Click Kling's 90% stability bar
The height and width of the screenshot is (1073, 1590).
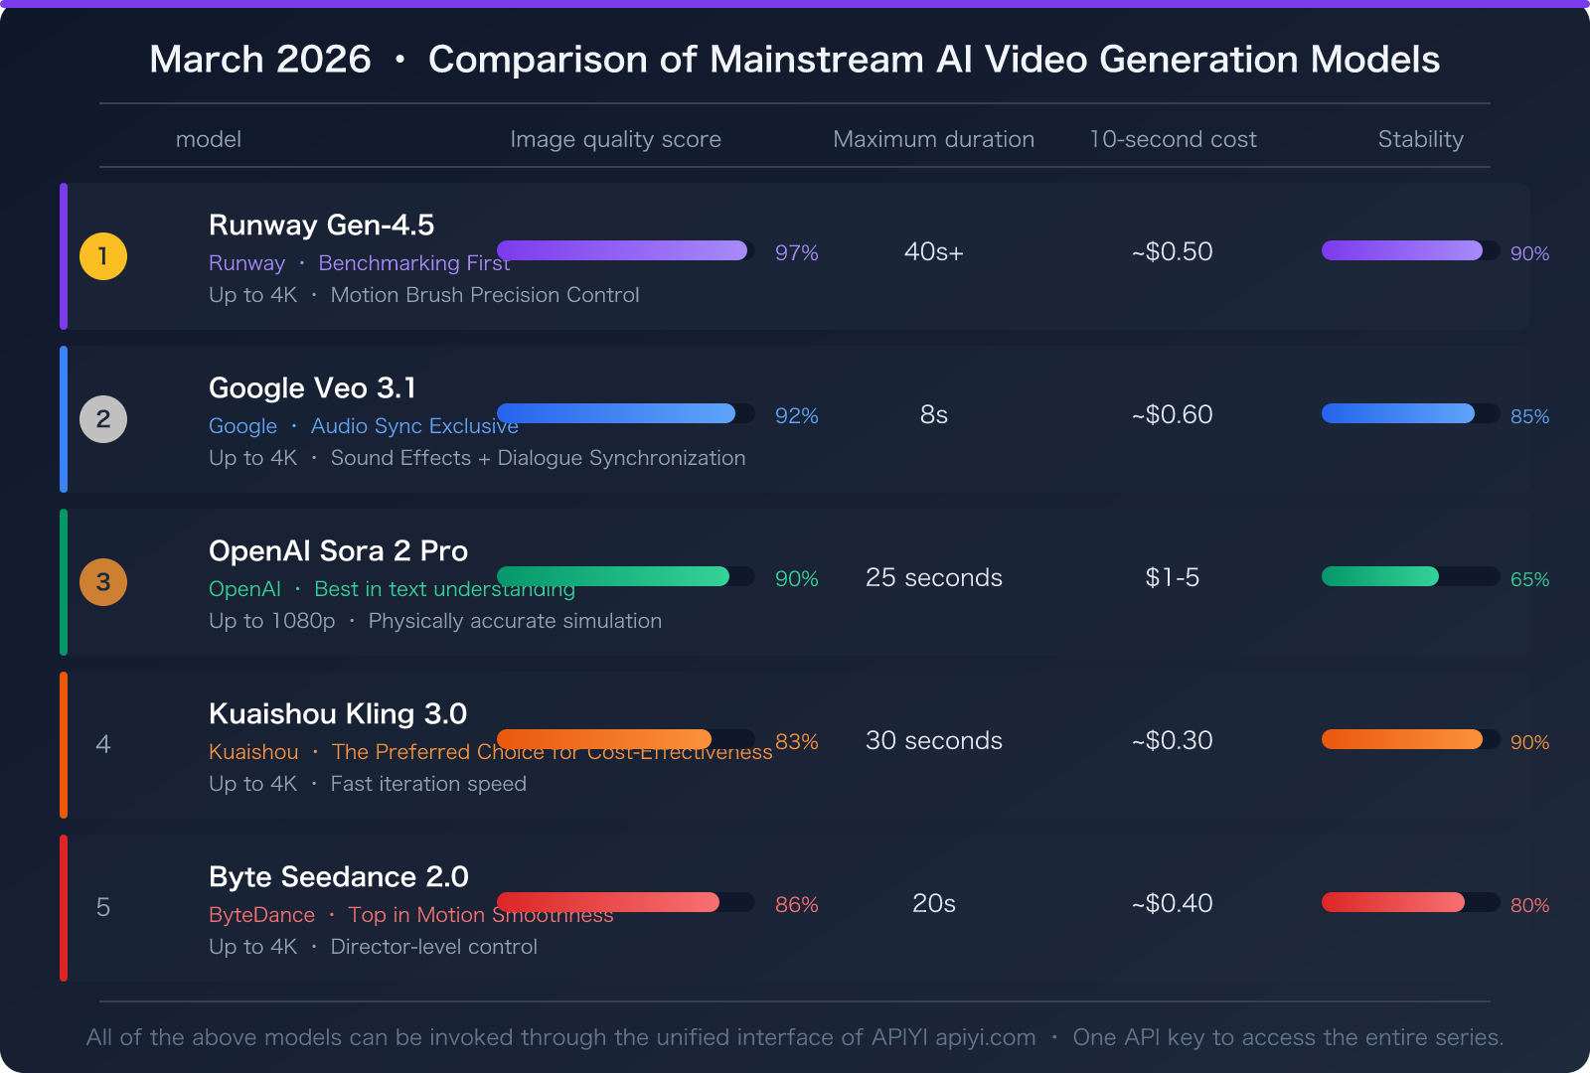(x=1401, y=739)
